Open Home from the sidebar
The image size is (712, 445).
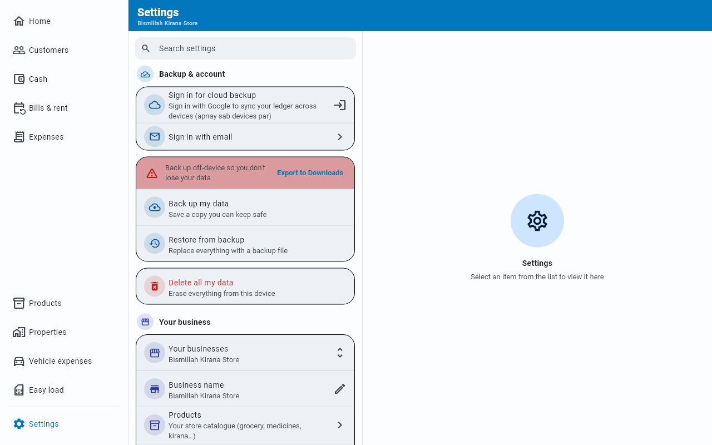point(64,21)
